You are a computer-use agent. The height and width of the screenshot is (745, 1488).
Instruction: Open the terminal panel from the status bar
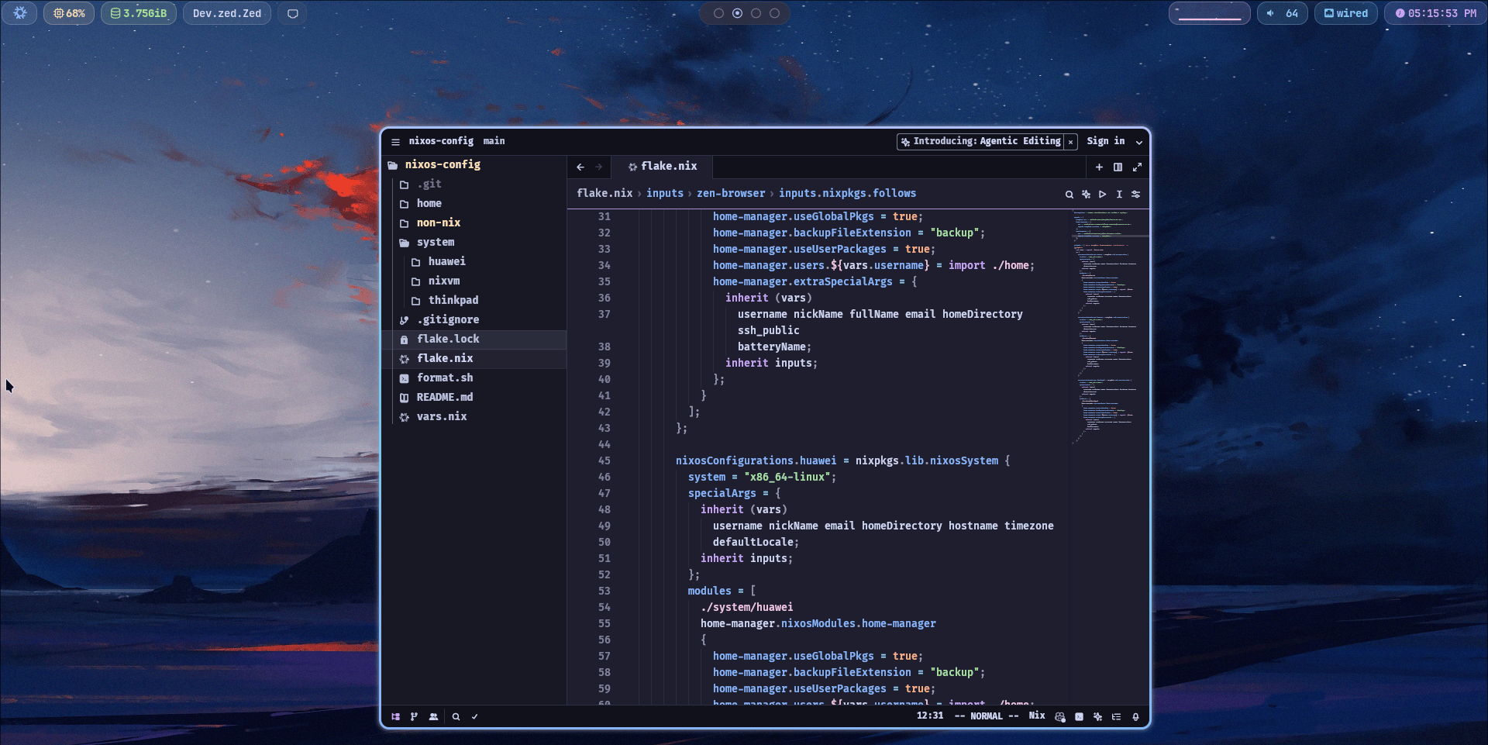1079,717
